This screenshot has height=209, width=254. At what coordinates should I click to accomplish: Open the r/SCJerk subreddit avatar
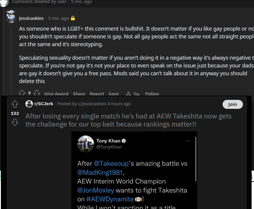(29, 104)
